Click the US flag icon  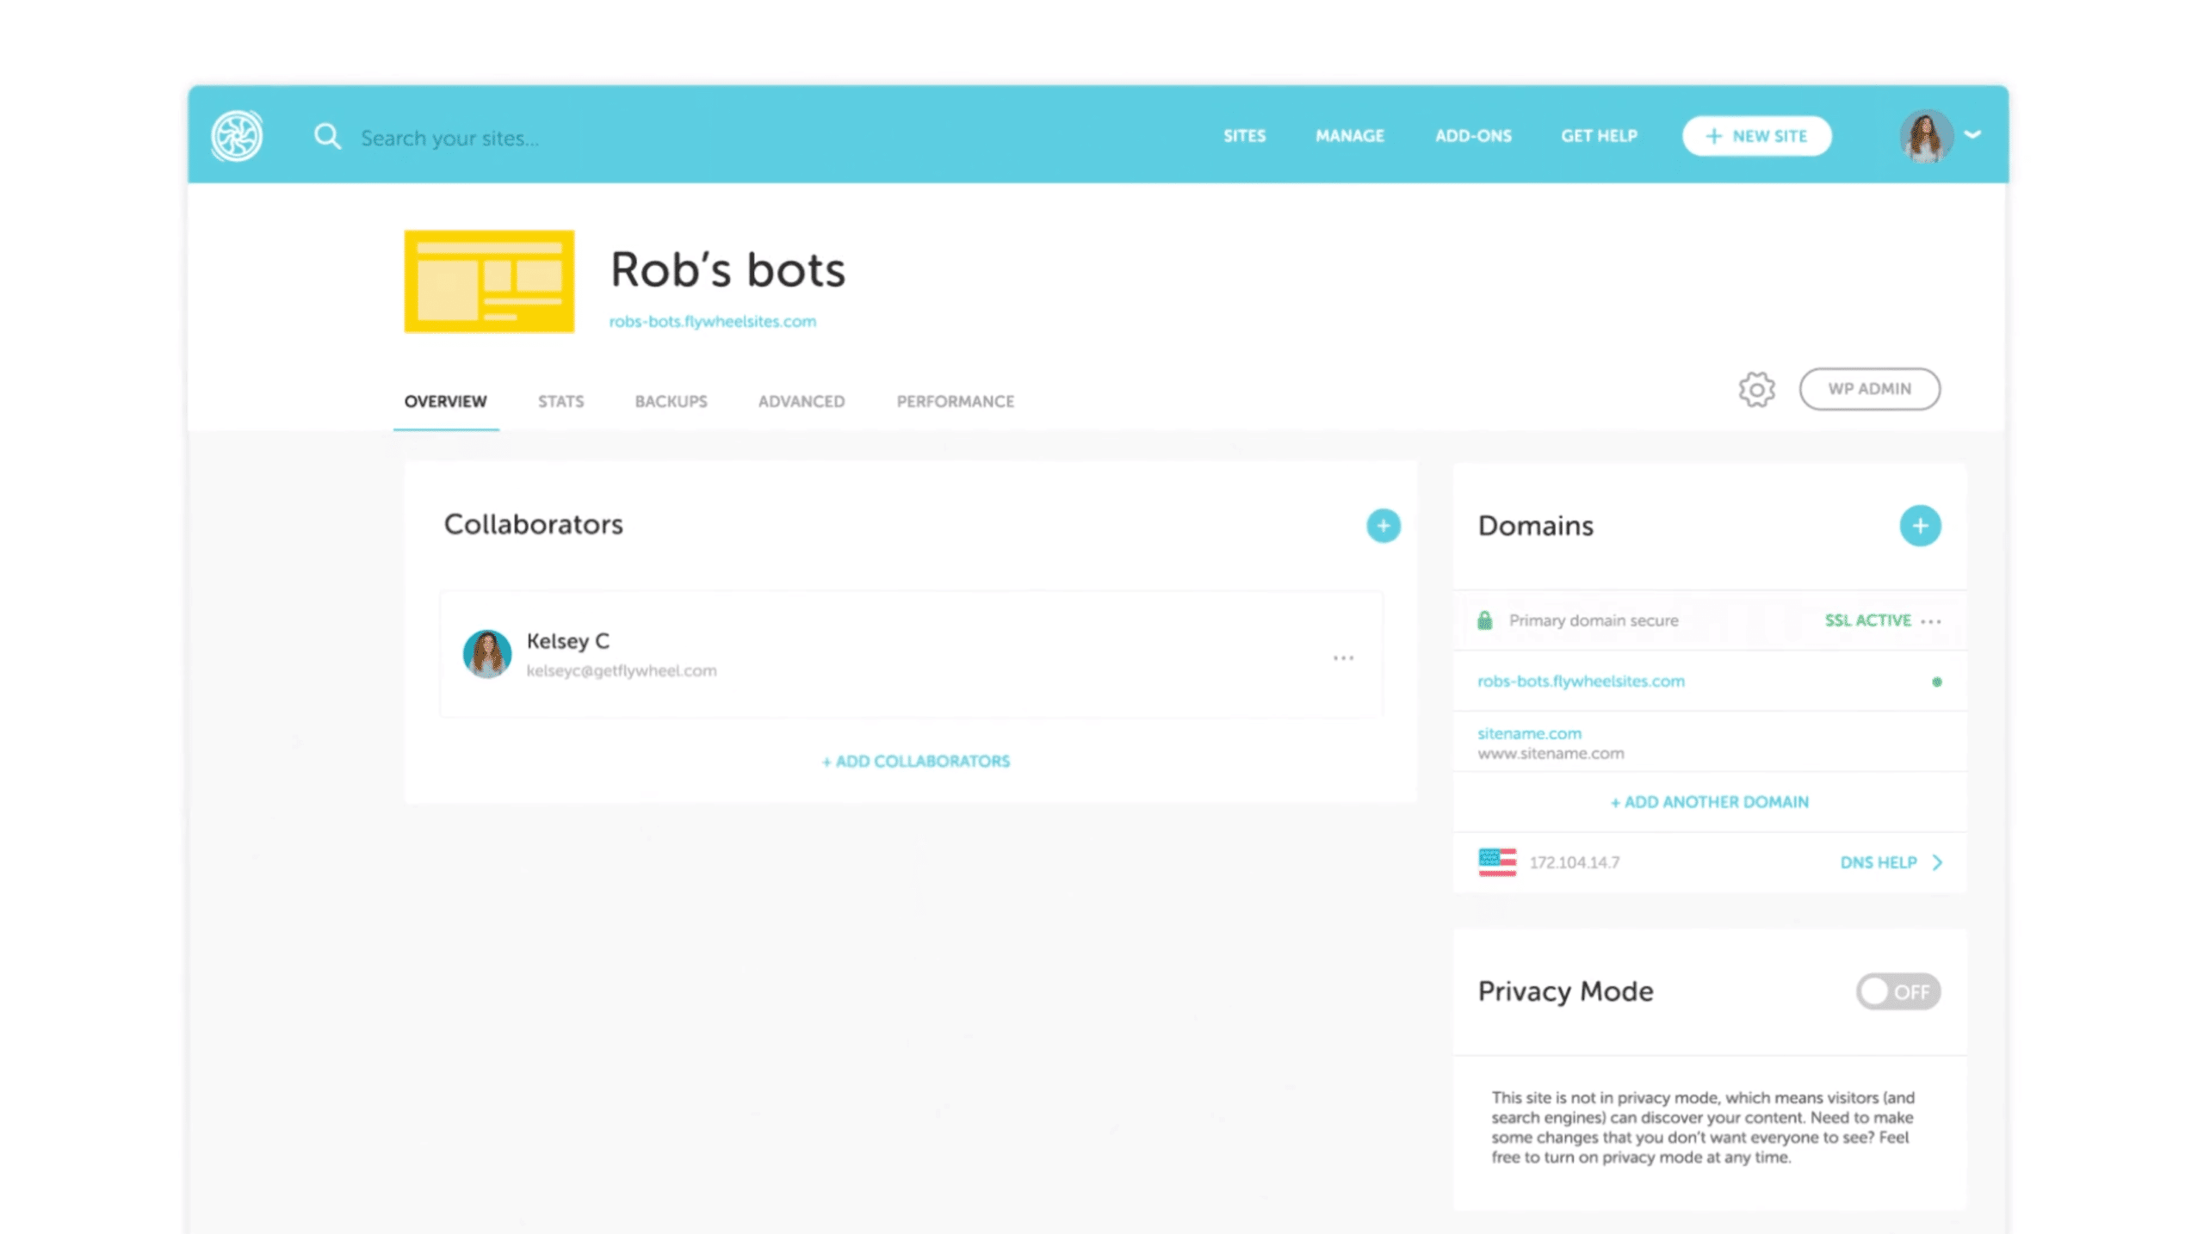(x=1497, y=861)
